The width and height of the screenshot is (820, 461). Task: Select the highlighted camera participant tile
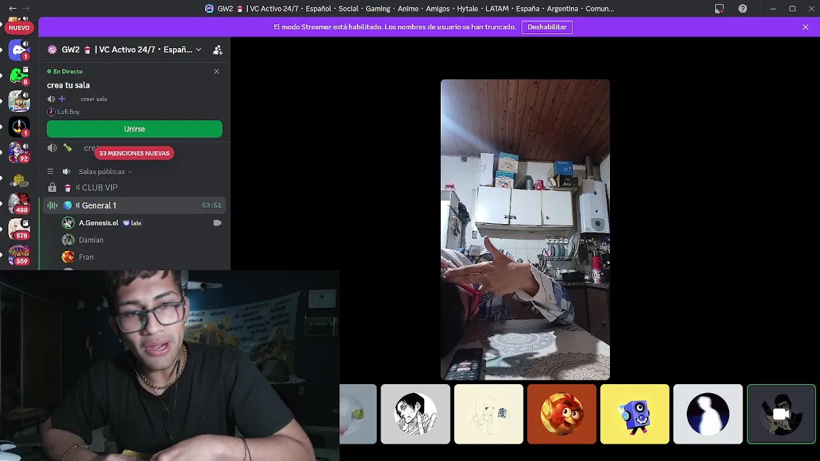point(781,414)
